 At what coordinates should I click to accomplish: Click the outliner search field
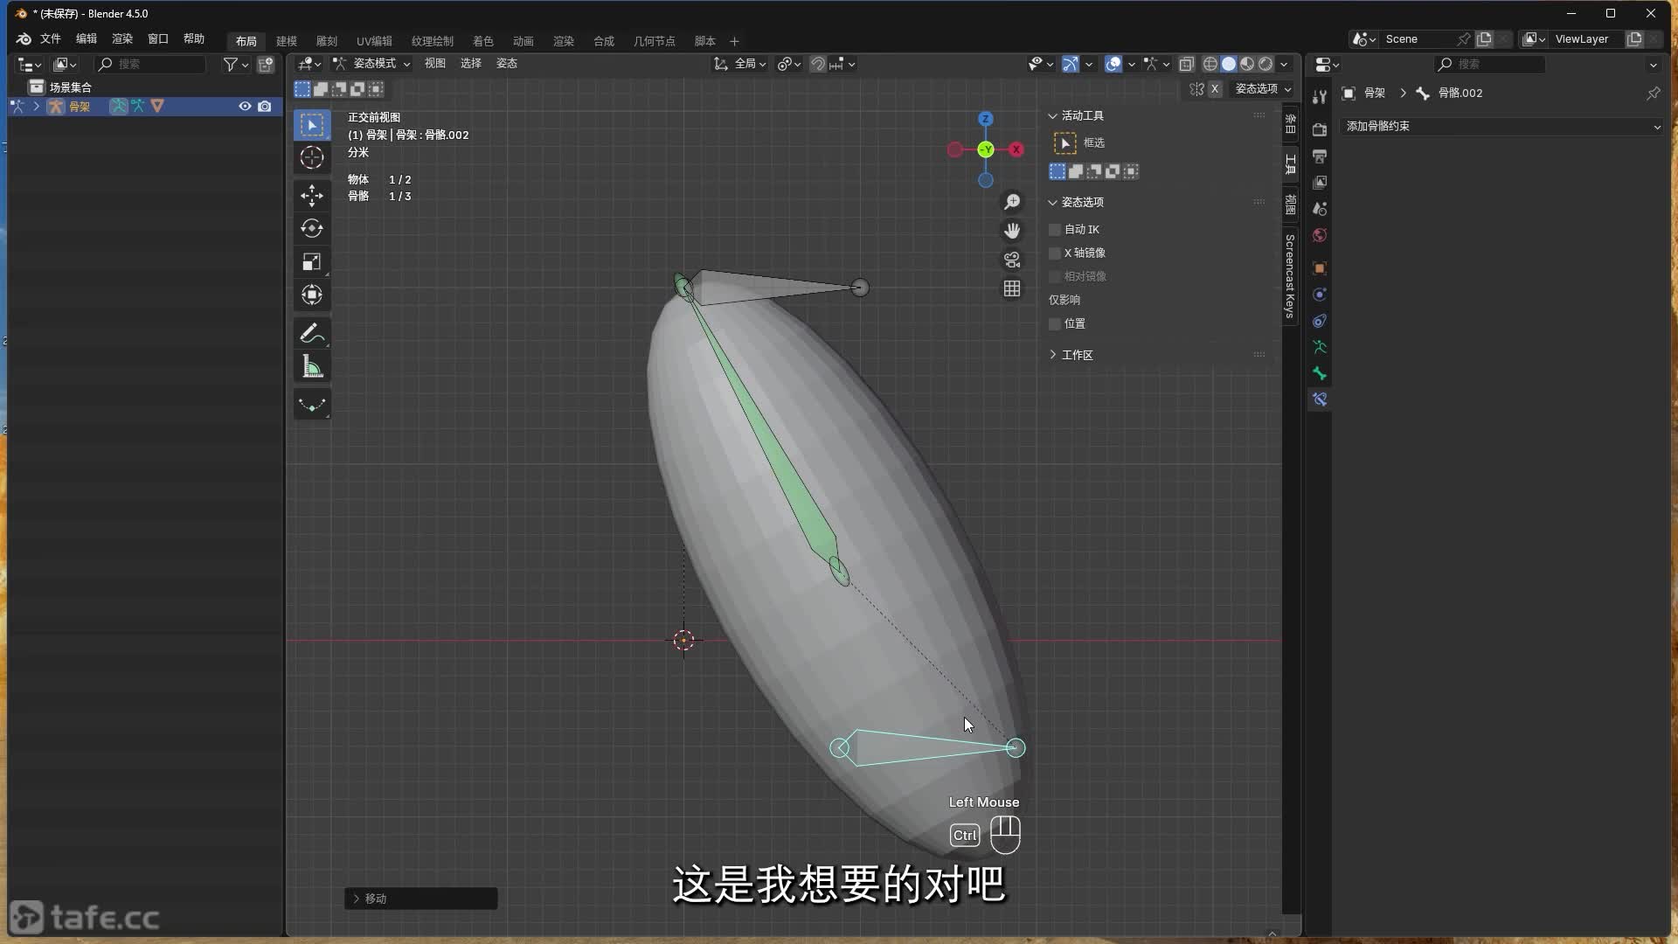[x=150, y=64]
